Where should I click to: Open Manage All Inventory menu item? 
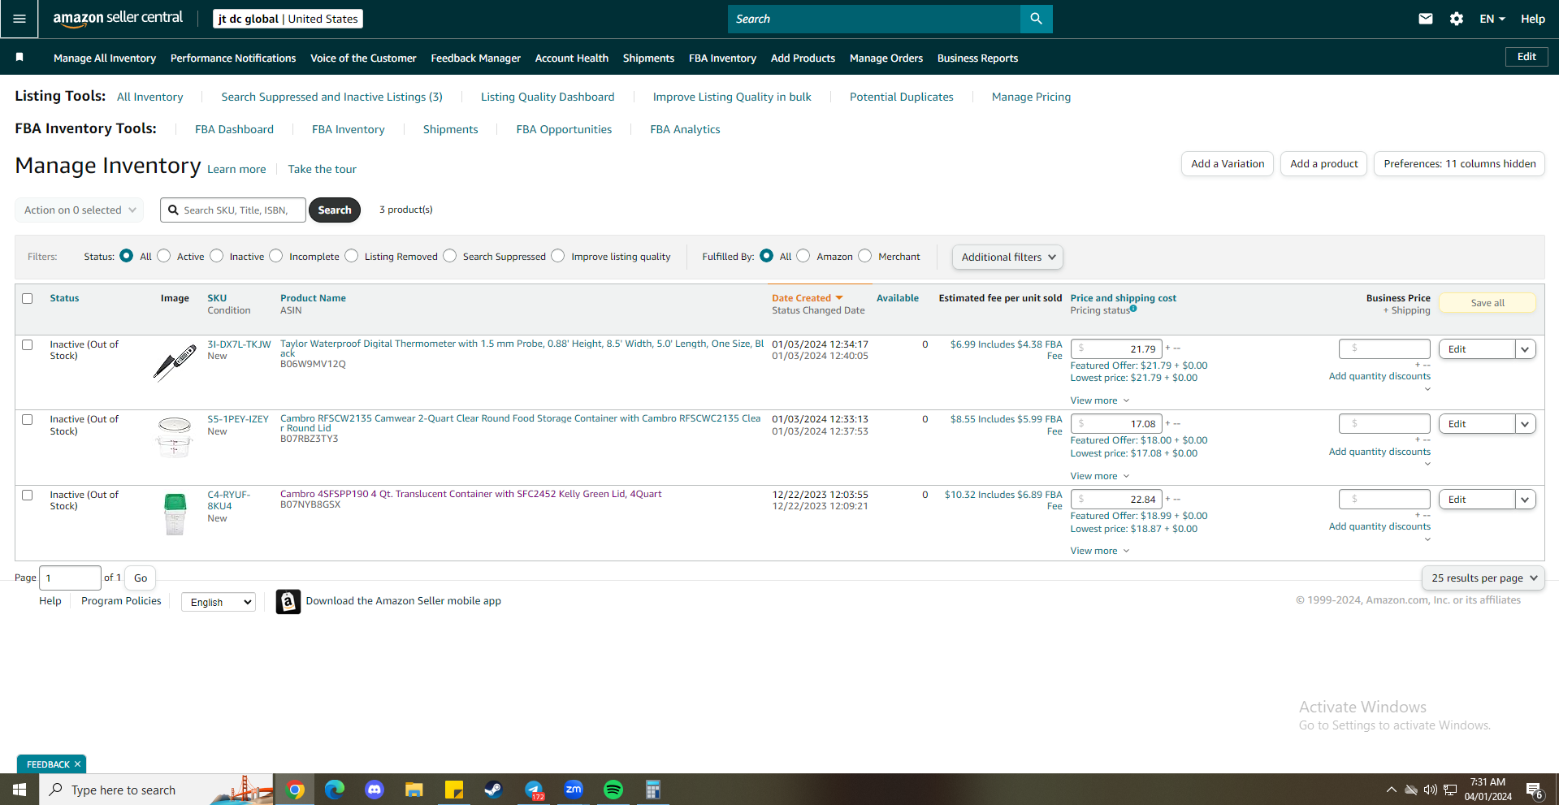click(x=105, y=58)
